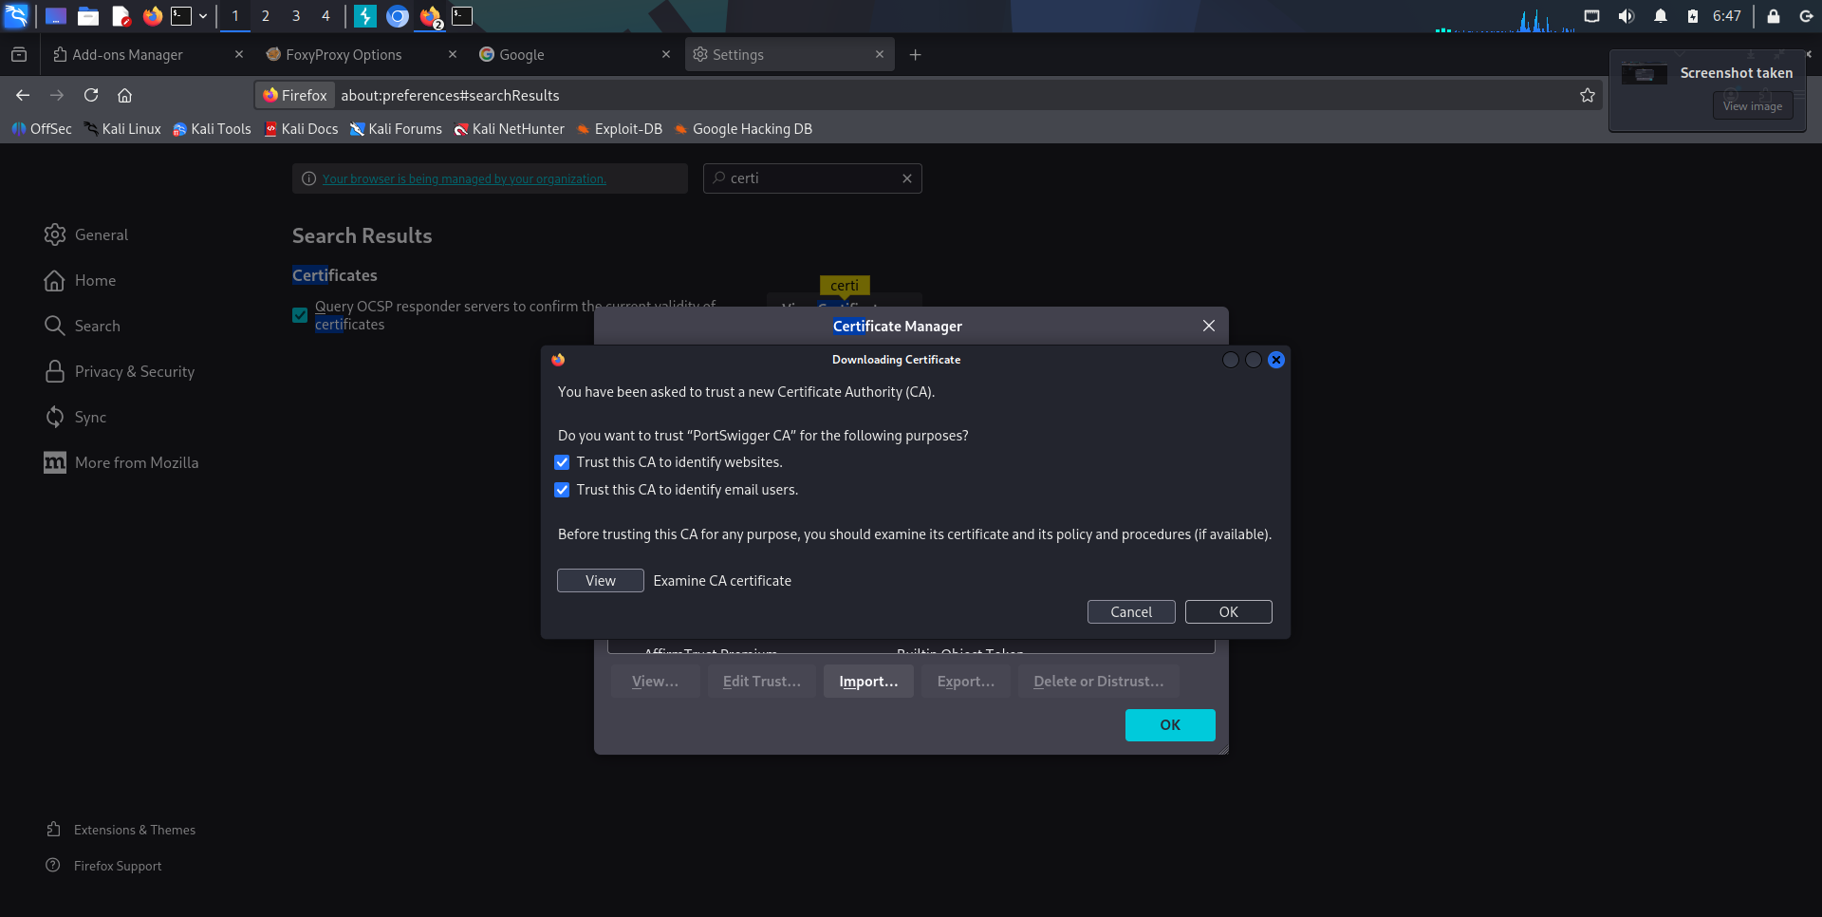Launch Firefox from the panel launcher
The width and height of the screenshot is (1822, 917).
152,16
